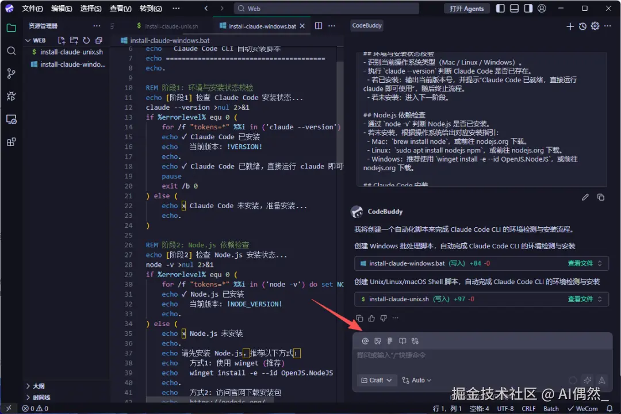Open notifications bell in status bar
The image size is (621, 414).
point(610,408)
